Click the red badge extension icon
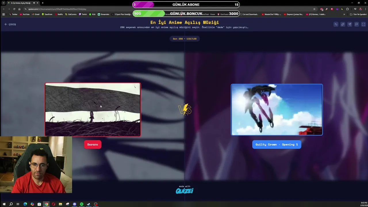The width and height of the screenshot is (368, 207). [x=332, y=9]
